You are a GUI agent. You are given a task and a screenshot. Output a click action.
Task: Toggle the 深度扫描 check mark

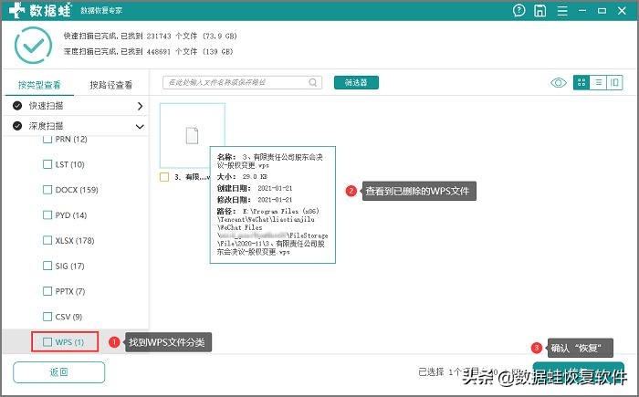coord(17,126)
